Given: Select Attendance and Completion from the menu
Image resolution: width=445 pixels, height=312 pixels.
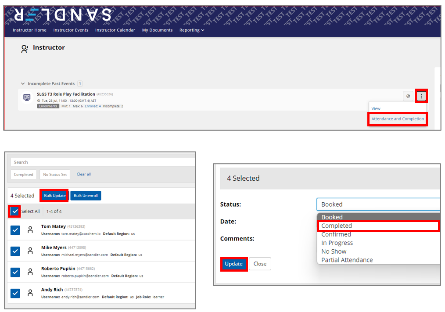Looking at the screenshot, I should [x=397, y=118].
